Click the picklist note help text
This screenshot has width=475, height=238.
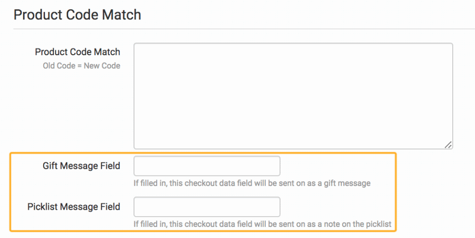pos(263,224)
